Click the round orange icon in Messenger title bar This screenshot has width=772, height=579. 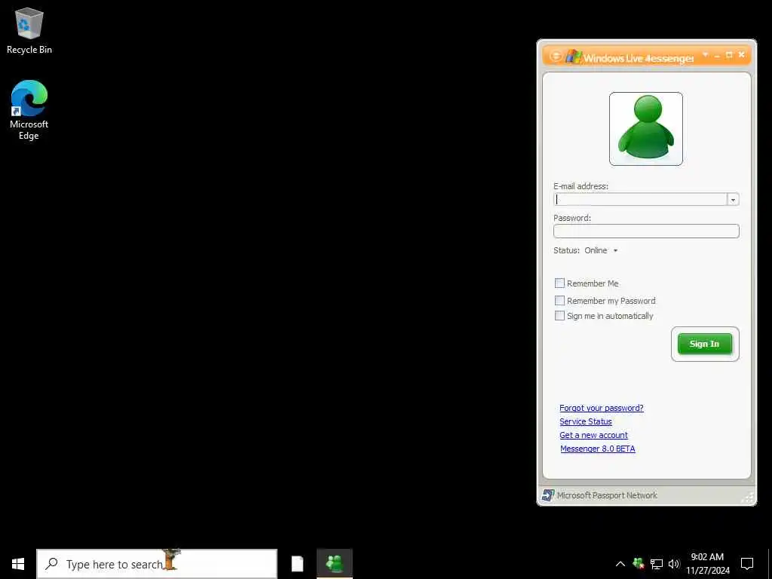pos(556,56)
